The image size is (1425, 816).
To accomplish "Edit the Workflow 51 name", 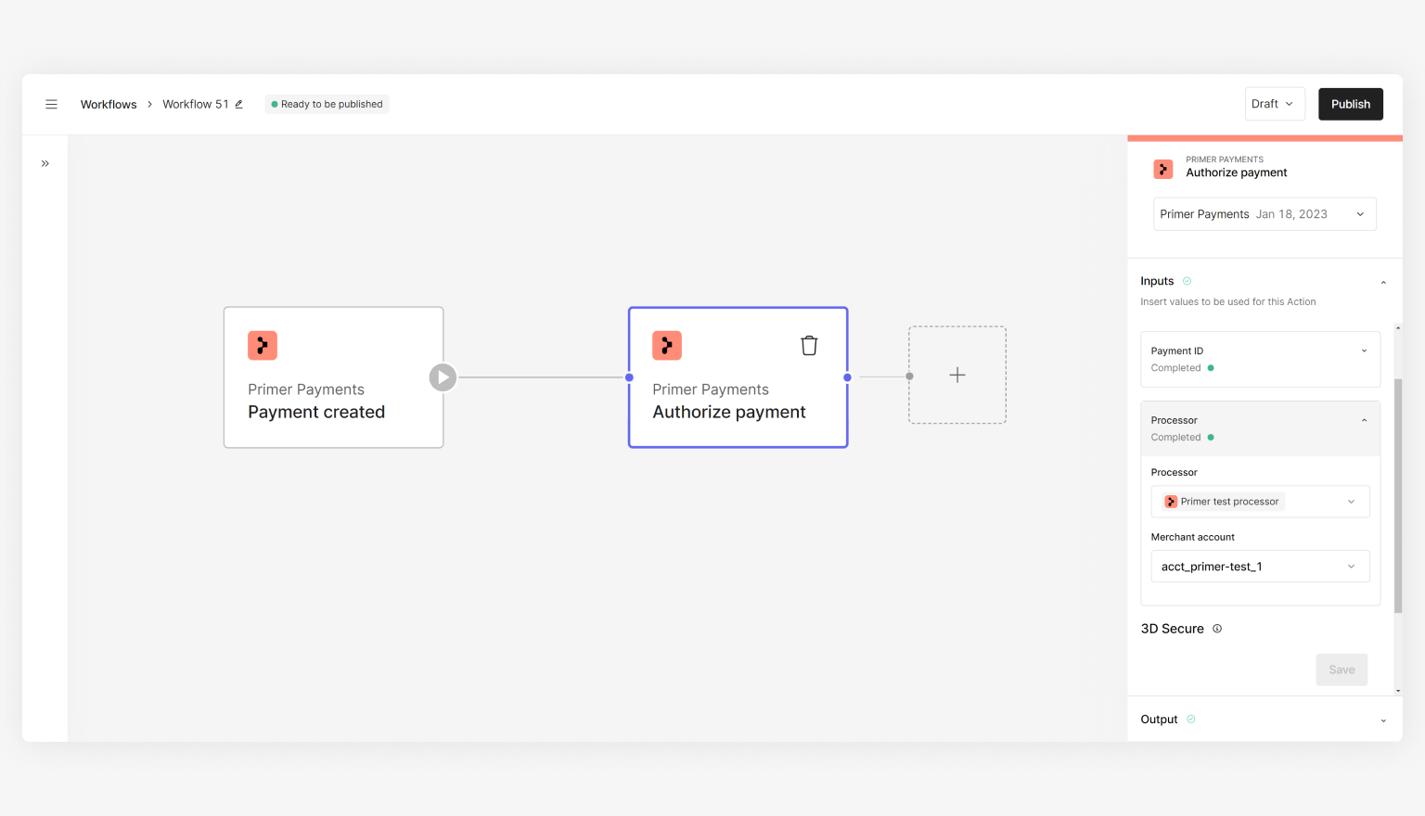I will tap(238, 104).
